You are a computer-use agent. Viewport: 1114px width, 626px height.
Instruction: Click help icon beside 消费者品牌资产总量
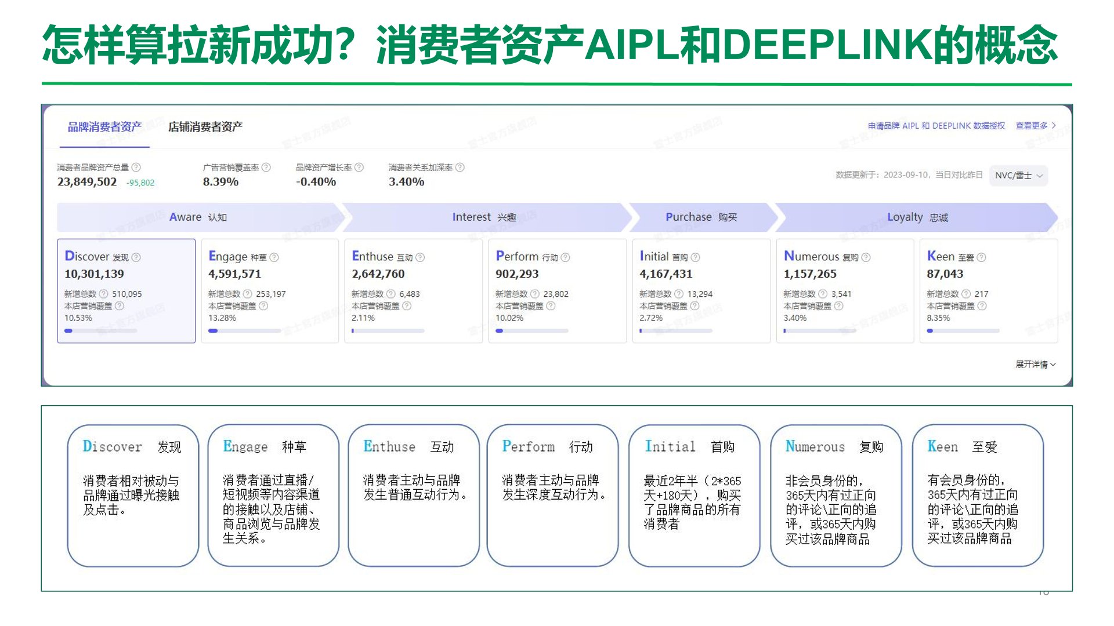136,168
